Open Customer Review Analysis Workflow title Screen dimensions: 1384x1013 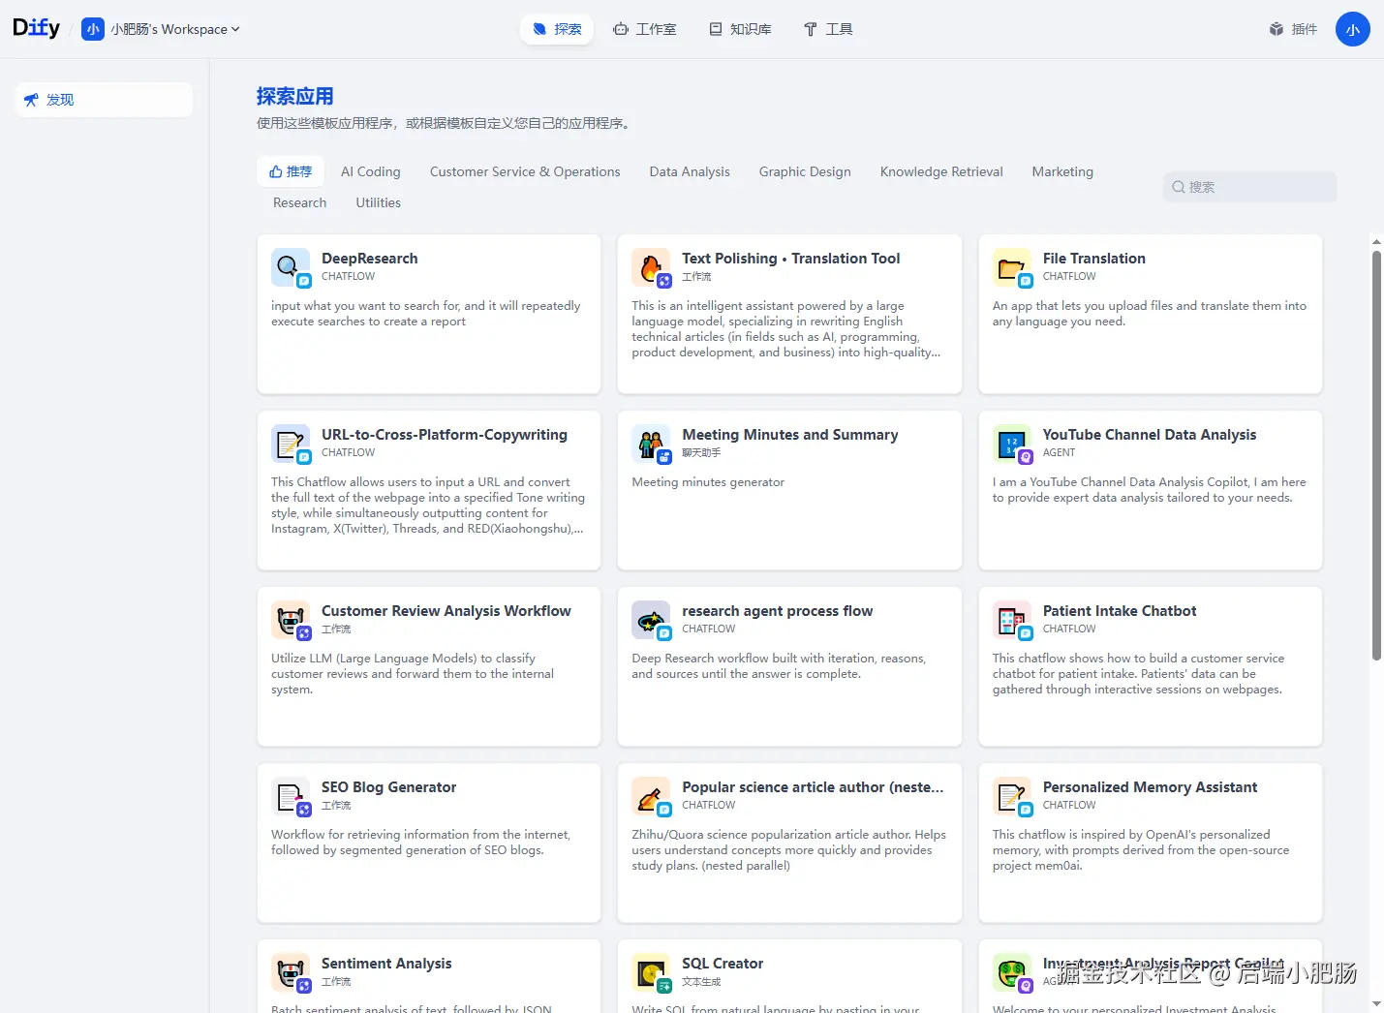click(x=446, y=611)
